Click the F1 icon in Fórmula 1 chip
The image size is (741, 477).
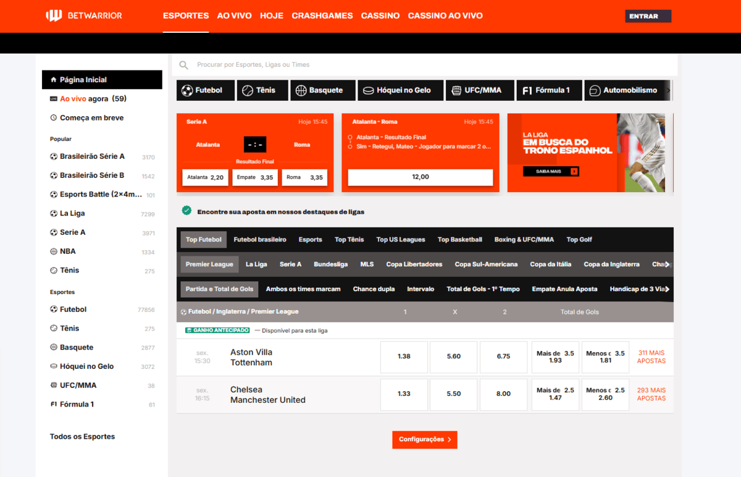[x=527, y=90]
